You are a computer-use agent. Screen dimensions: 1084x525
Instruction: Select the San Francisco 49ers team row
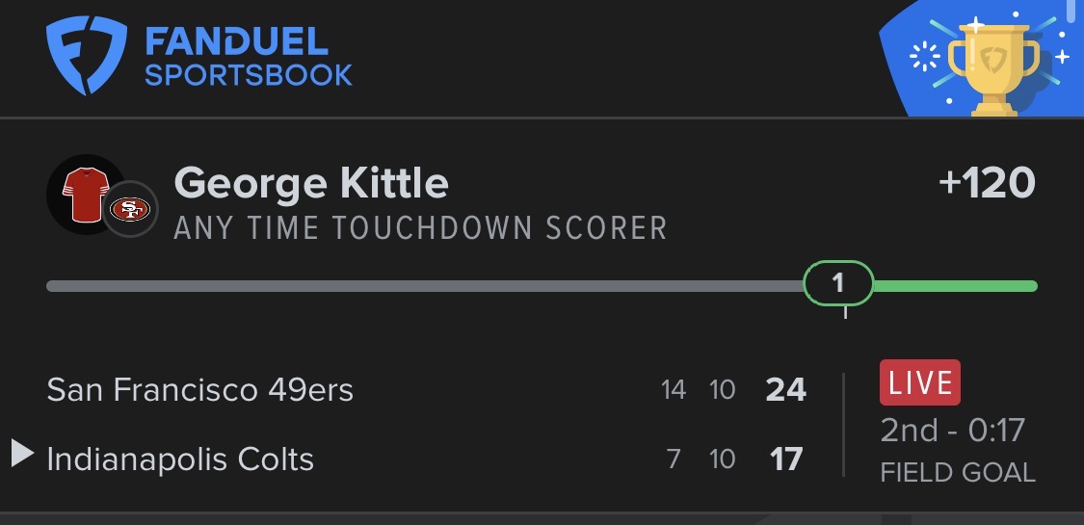coord(199,390)
